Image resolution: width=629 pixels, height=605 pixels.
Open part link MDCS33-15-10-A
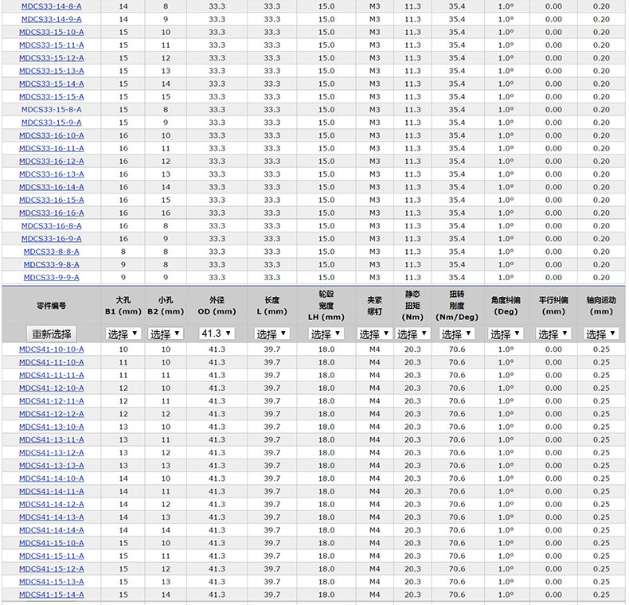point(52,33)
